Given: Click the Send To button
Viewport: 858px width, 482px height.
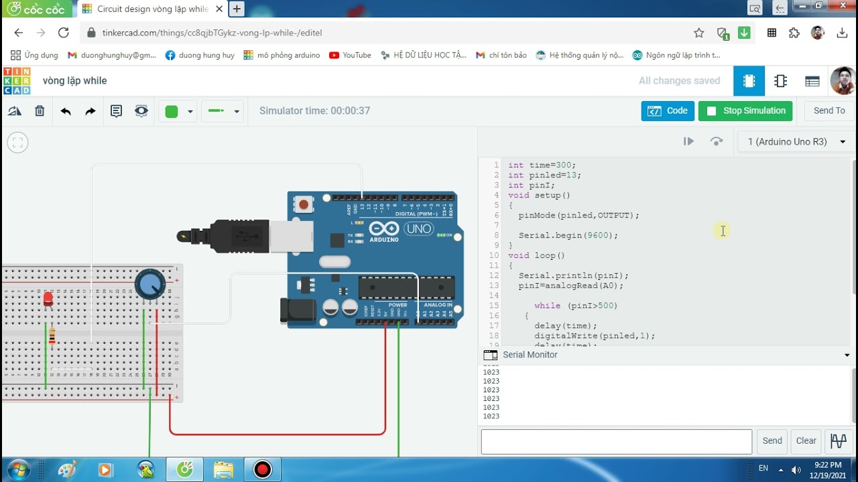Looking at the screenshot, I should 829,111.
